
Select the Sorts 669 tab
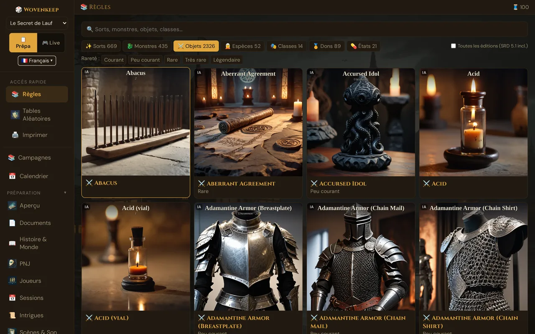tap(101, 46)
